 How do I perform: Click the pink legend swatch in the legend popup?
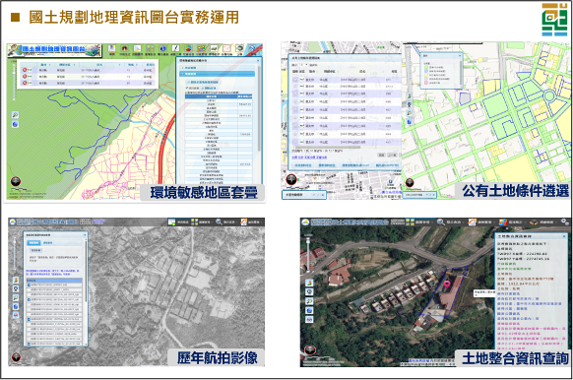click(426, 83)
